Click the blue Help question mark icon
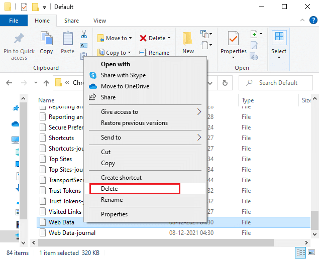The width and height of the screenshot is (319, 261). coord(313,20)
